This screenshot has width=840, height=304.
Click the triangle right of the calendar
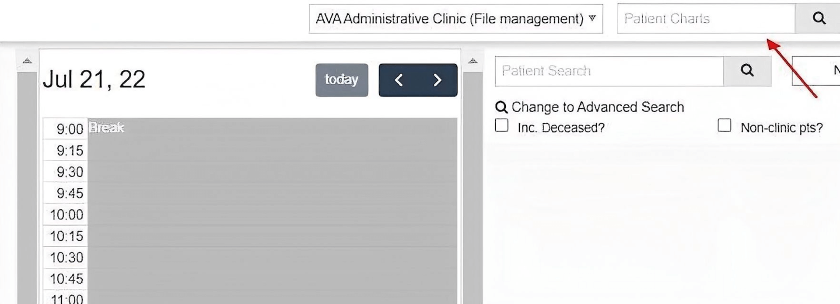[472, 61]
